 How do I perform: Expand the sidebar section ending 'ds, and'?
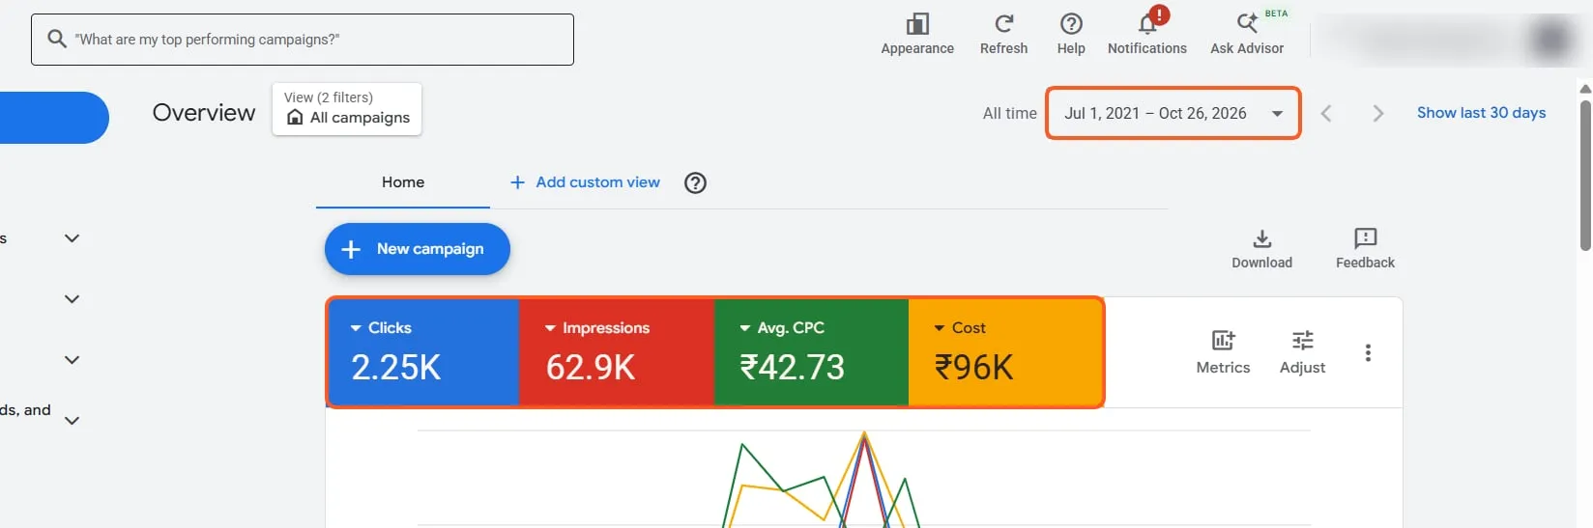[72, 421]
